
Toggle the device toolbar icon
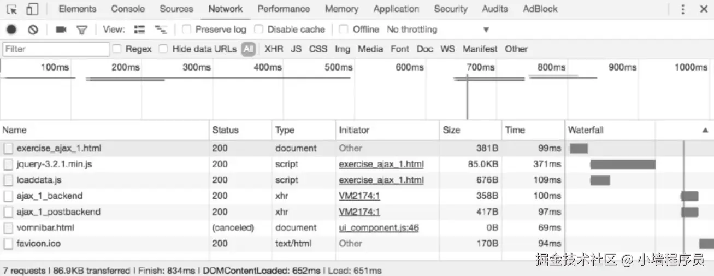pyautogui.click(x=32, y=9)
